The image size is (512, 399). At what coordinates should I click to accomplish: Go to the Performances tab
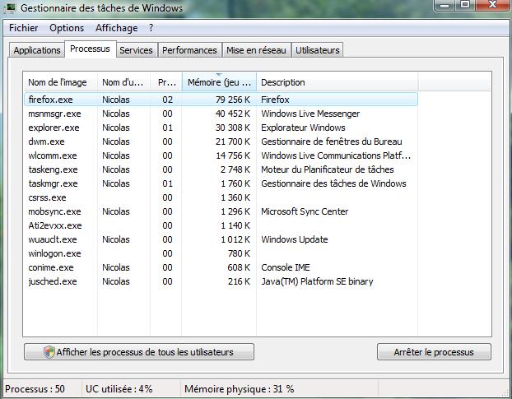click(189, 50)
